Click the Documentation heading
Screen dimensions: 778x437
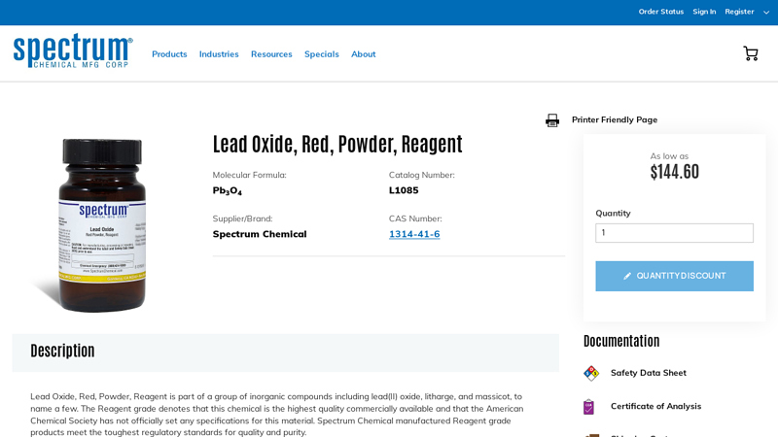pos(621,341)
